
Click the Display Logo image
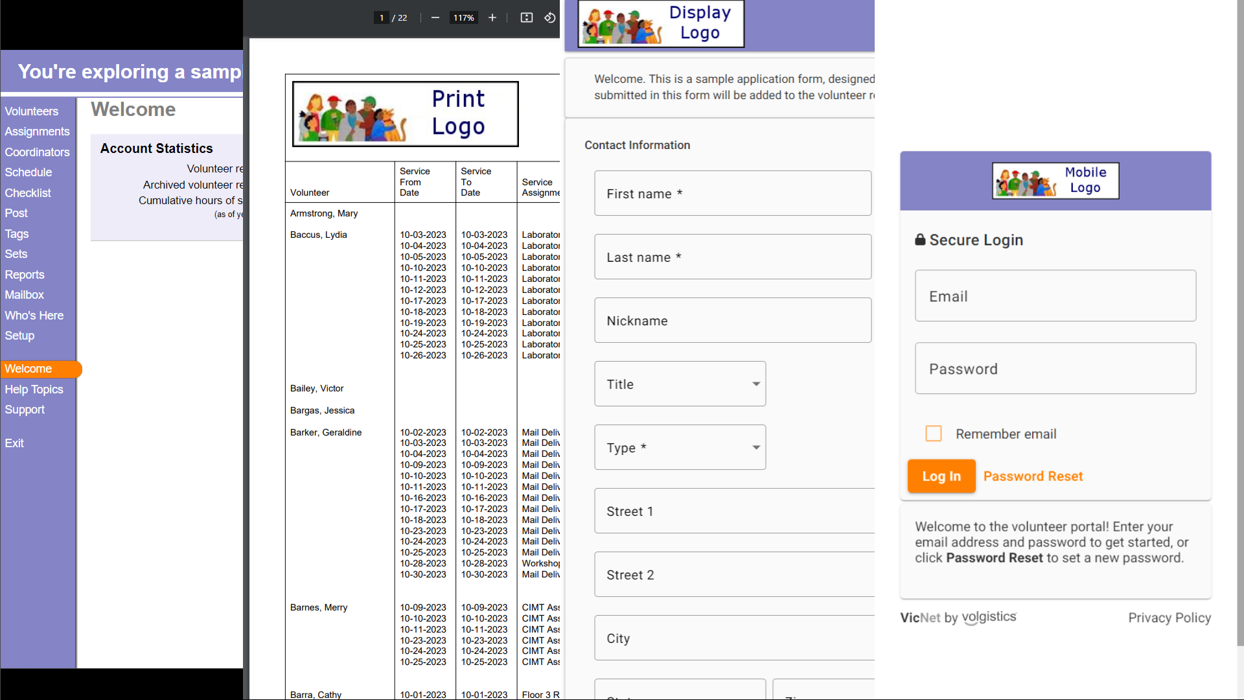661,24
